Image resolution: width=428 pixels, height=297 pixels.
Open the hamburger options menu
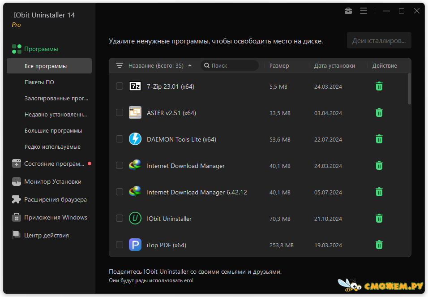pos(364,11)
